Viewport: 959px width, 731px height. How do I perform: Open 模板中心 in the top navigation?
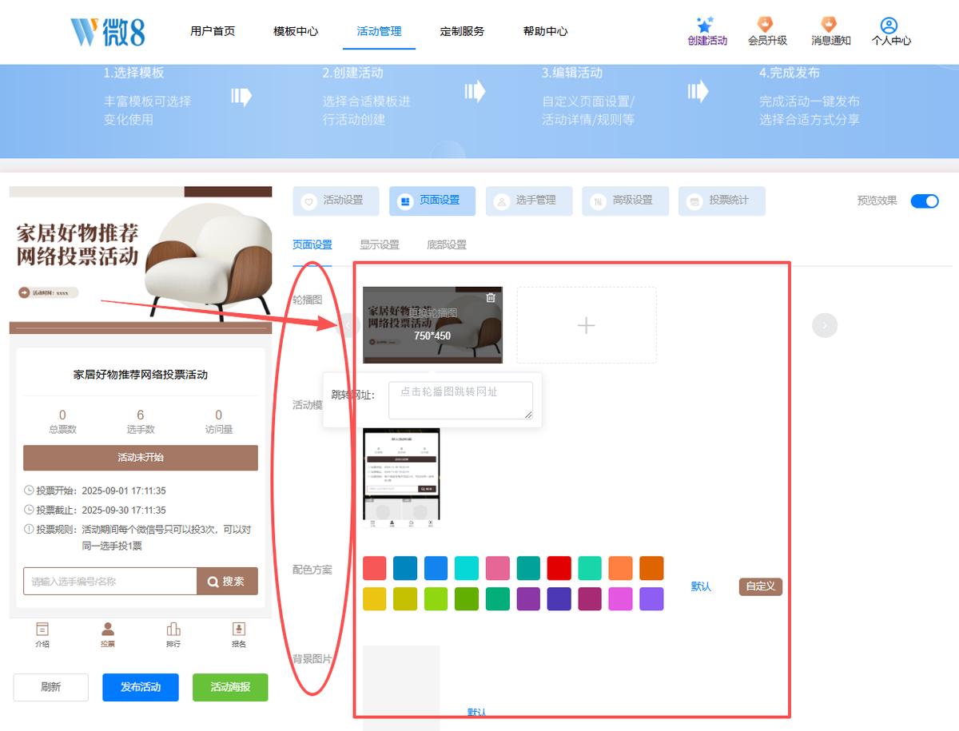(x=296, y=31)
